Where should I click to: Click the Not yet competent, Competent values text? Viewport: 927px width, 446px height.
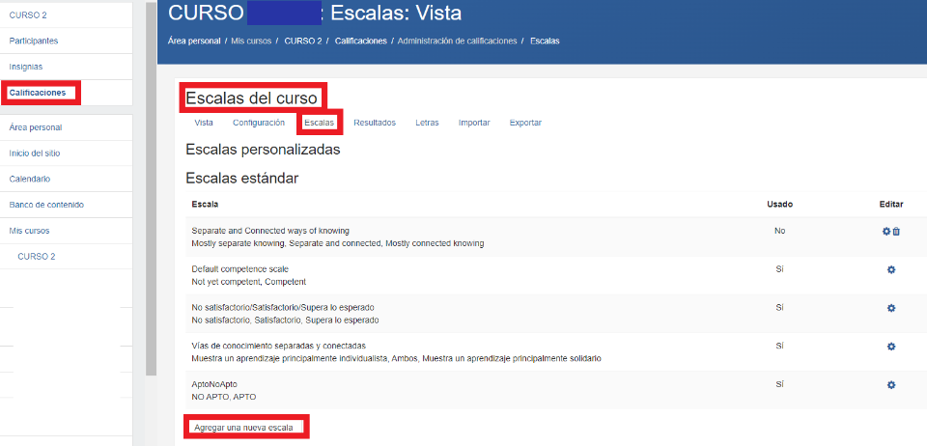coord(249,282)
